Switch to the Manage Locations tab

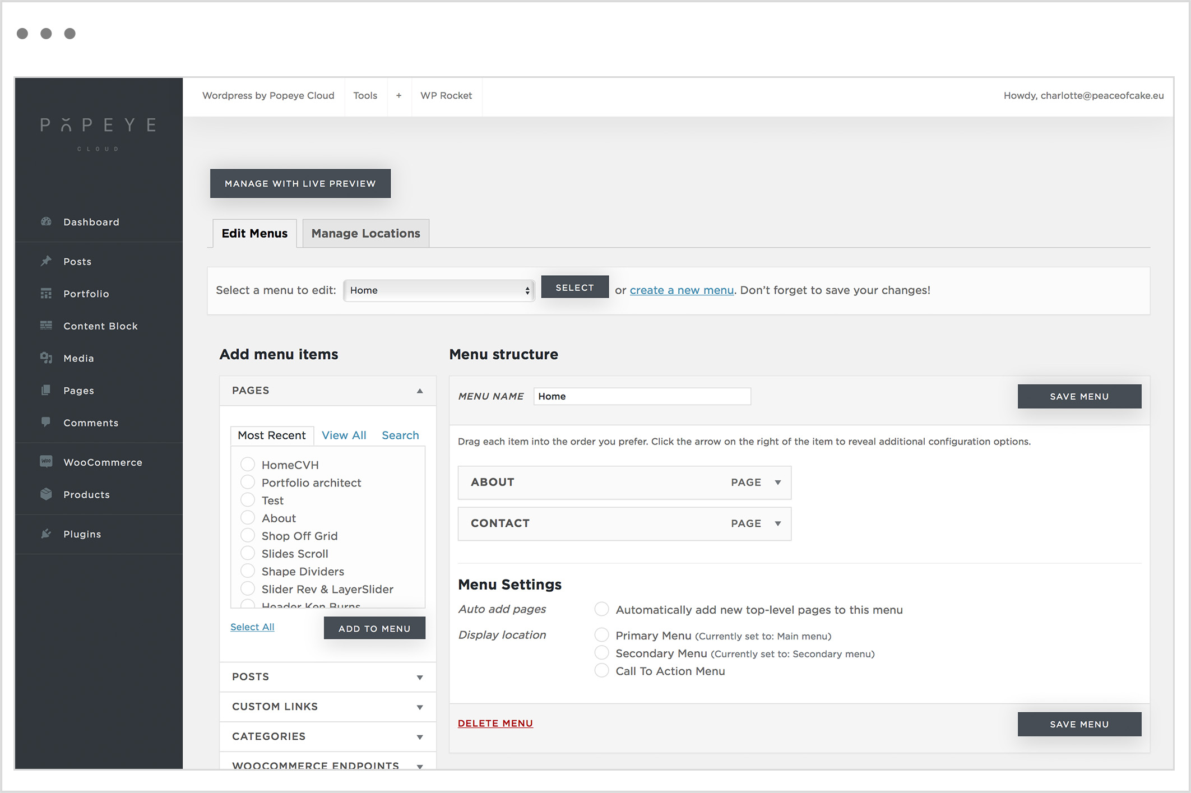click(366, 233)
